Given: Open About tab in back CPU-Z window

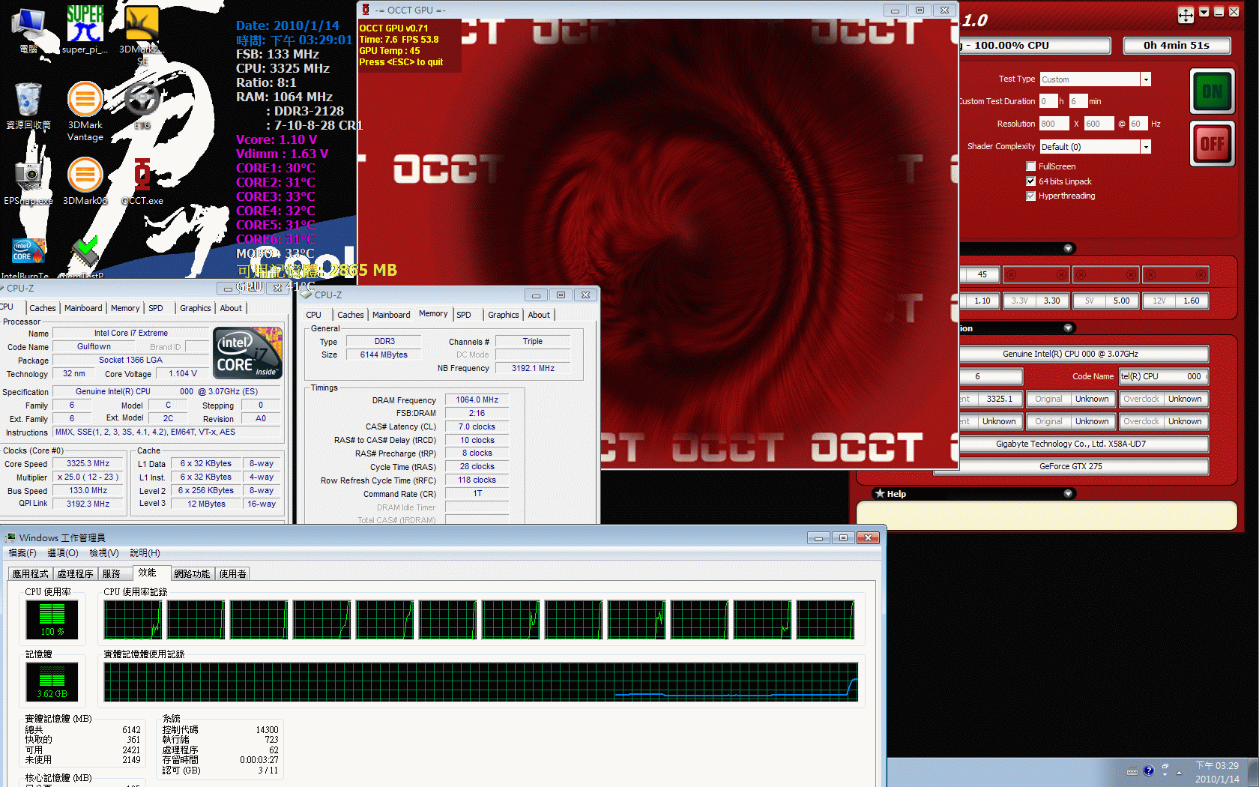Looking at the screenshot, I should [x=231, y=308].
